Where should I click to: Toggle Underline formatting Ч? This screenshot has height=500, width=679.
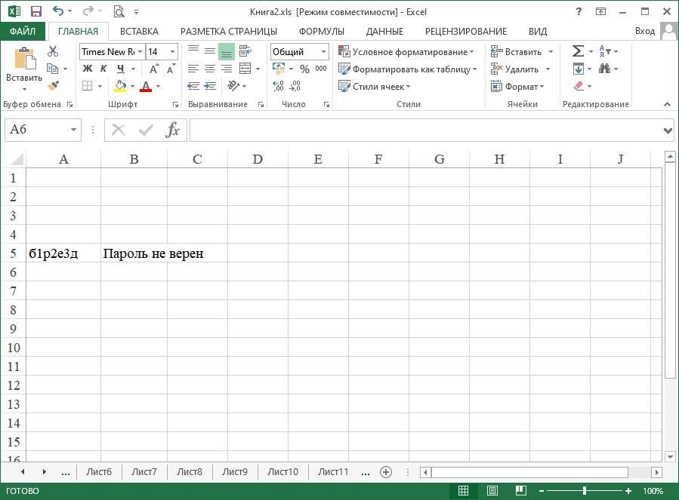[121, 69]
